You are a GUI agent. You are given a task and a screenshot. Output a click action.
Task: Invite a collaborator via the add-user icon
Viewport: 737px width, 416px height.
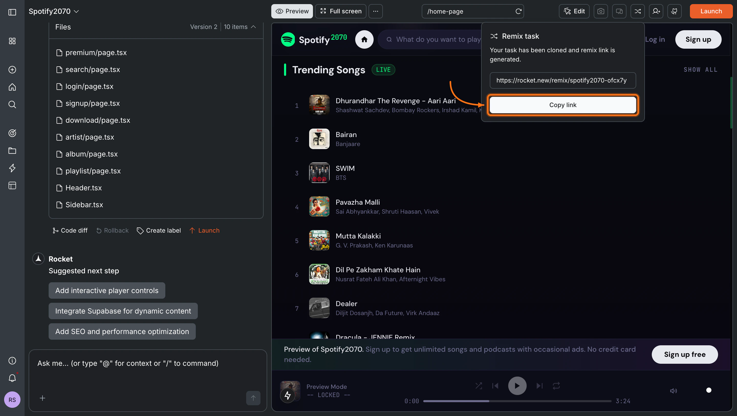[656, 11]
